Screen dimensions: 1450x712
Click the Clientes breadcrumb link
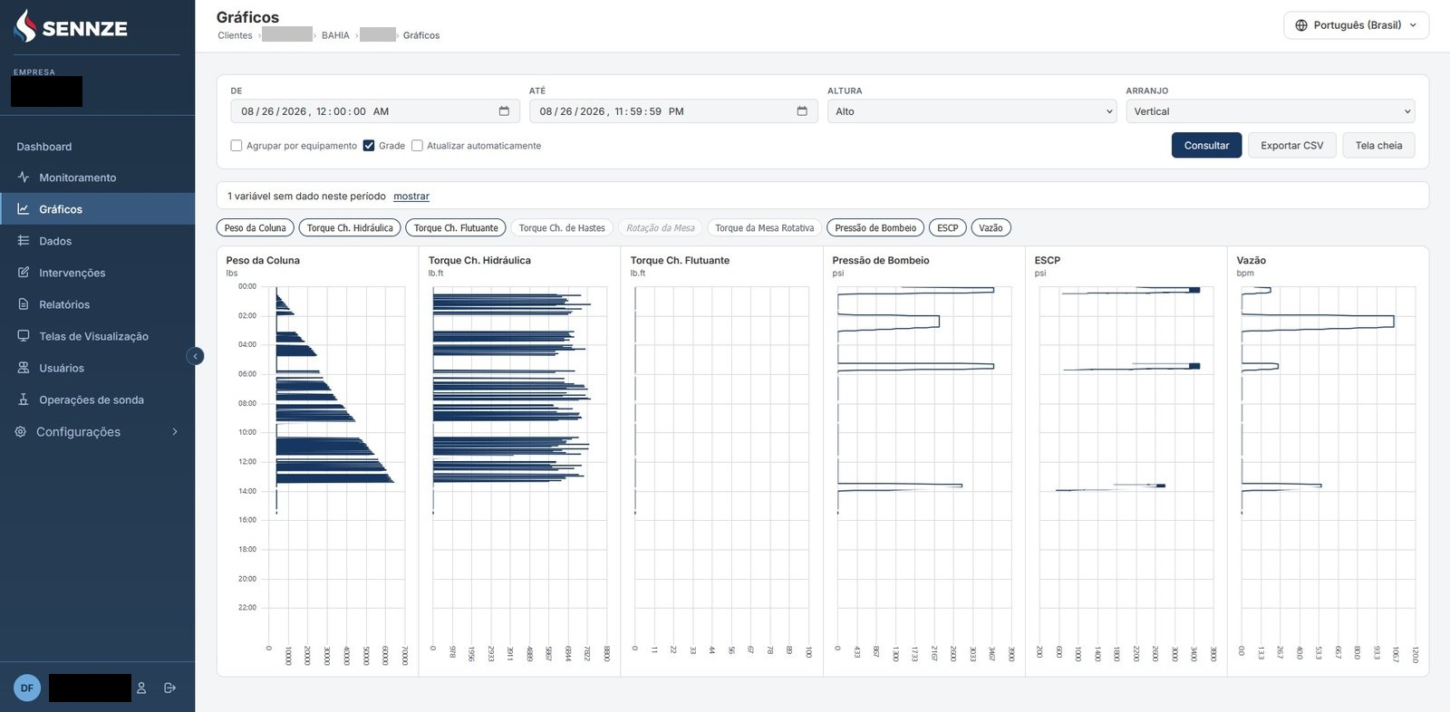(x=235, y=35)
